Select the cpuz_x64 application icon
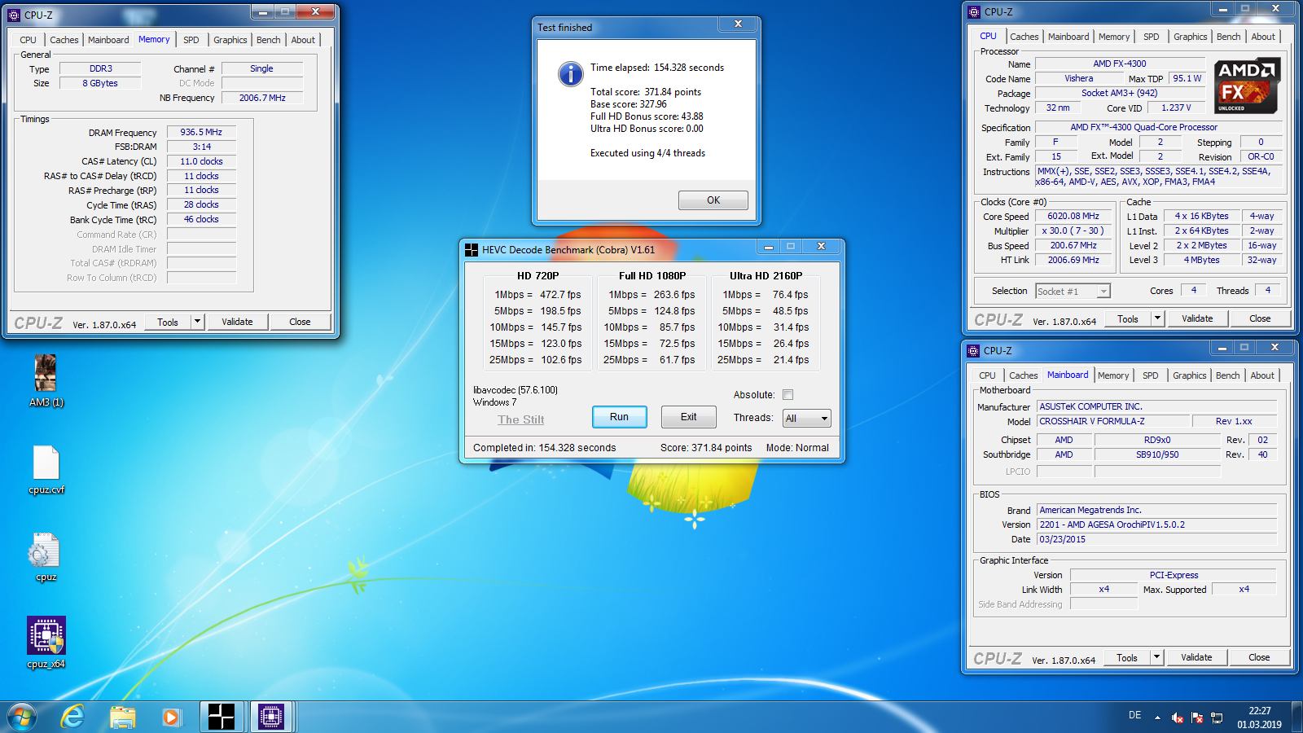Screen dimensions: 1303x733 tap(46, 642)
